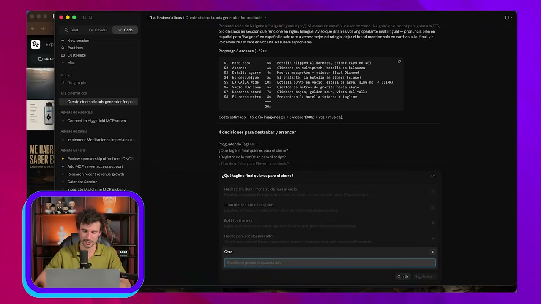Click the right panel toggle icon
The image size is (541, 304).
coord(507,18)
